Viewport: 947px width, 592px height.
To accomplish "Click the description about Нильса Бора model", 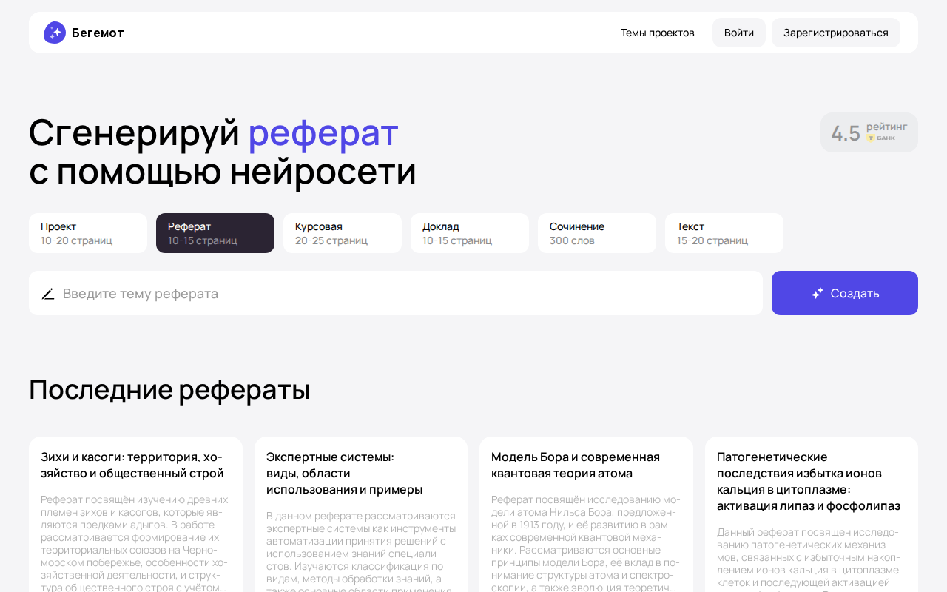I will click(586, 543).
